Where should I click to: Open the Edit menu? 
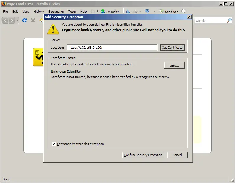coord(15,12)
